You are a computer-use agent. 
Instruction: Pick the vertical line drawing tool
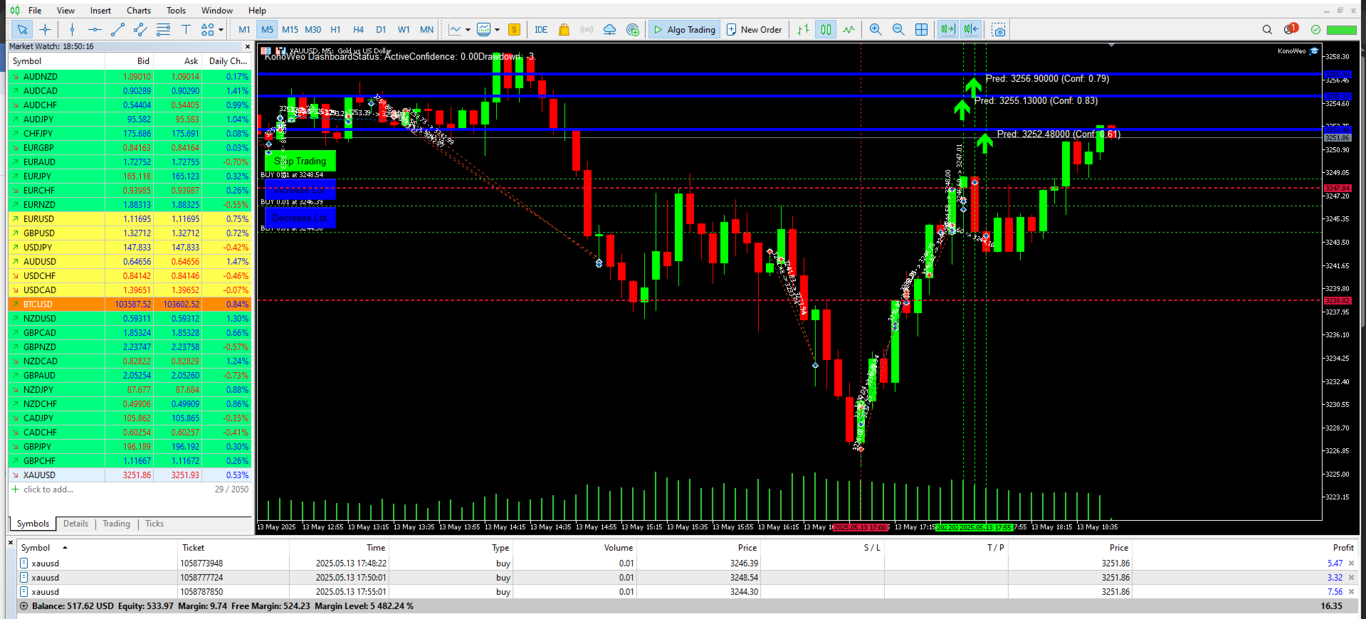tap(72, 30)
